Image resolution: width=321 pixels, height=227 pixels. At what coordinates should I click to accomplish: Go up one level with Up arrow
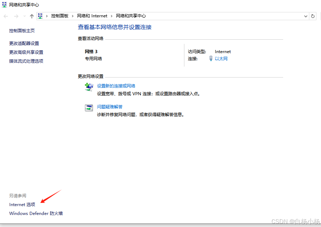pos(32,16)
